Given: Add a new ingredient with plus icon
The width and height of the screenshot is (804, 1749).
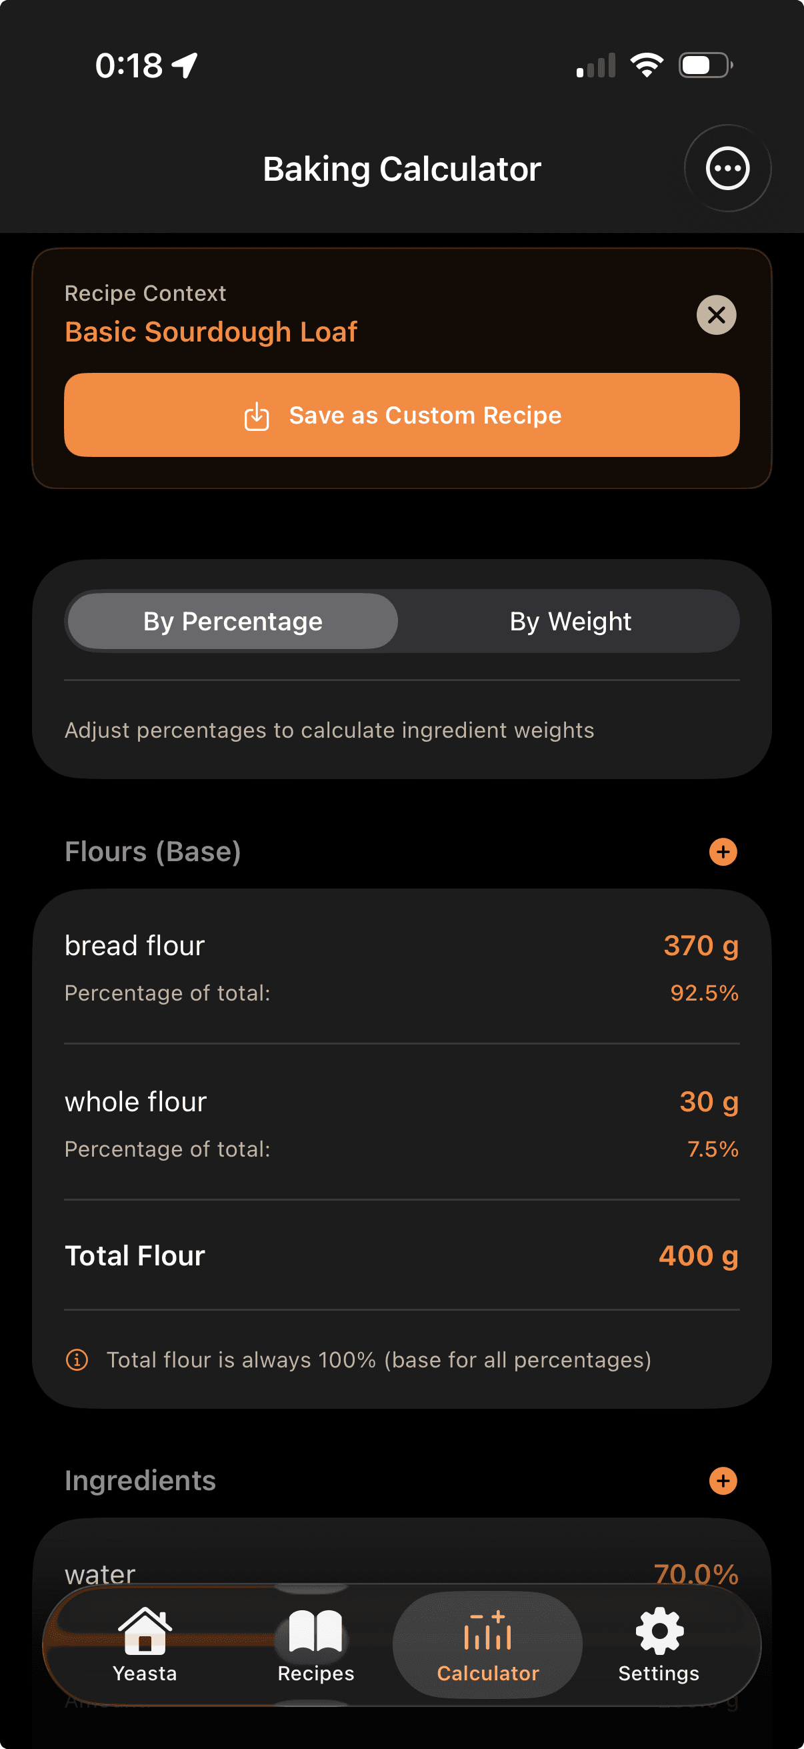Looking at the screenshot, I should tap(723, 1481).
